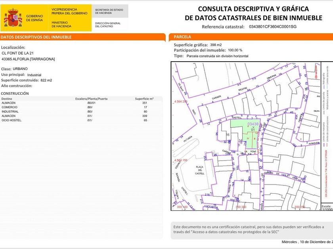Click the Destino column header
The height and width of the screenshot is (249, 333).
(x=7, y=99)
